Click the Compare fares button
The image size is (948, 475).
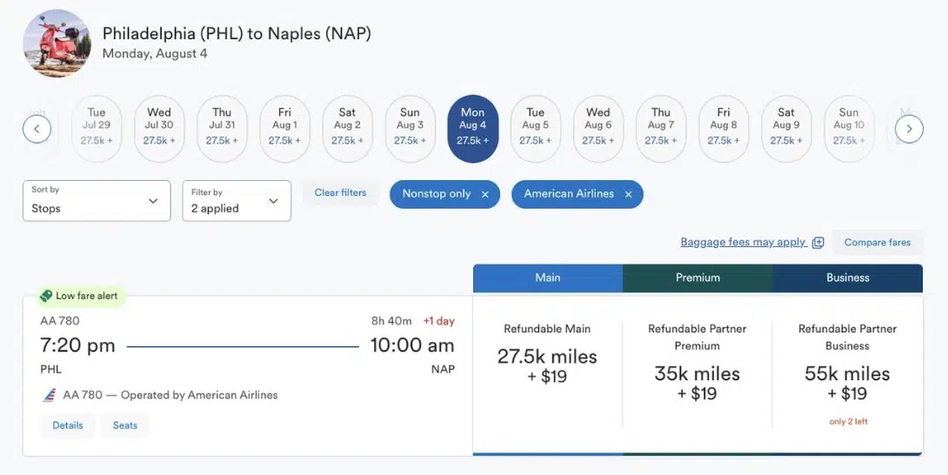[x=878, y=243]
